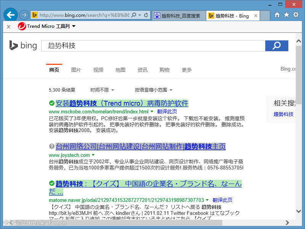Minimize the browser window
305x229 pixels.
click(270, 5)
